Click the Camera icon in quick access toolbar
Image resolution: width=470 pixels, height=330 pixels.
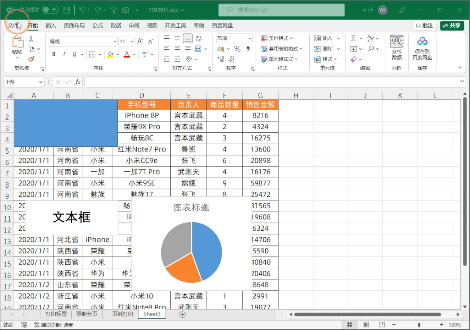[125, 10]
